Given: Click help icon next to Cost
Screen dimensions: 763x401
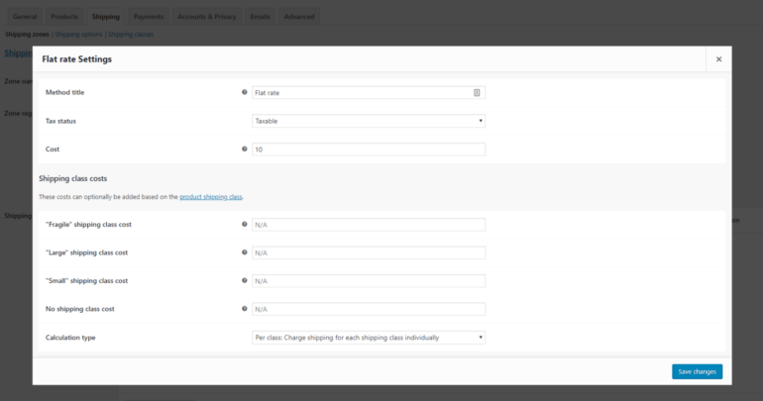Looking at the screenshot, I should 245,150.
